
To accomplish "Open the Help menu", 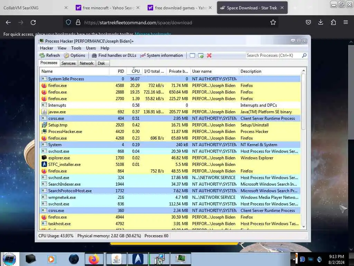I will 105,48.
